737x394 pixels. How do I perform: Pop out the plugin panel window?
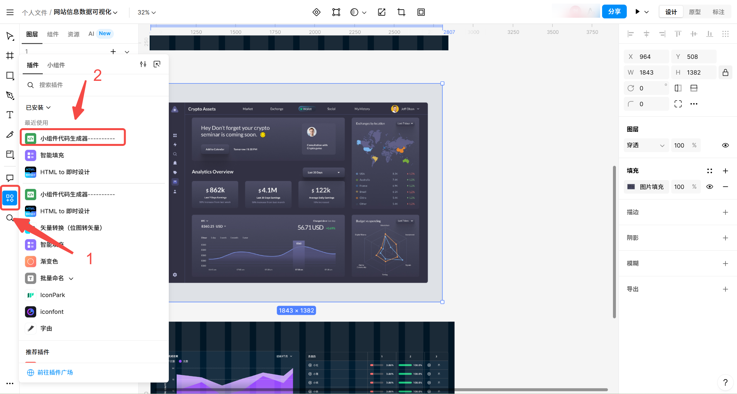tap(157, 64)
